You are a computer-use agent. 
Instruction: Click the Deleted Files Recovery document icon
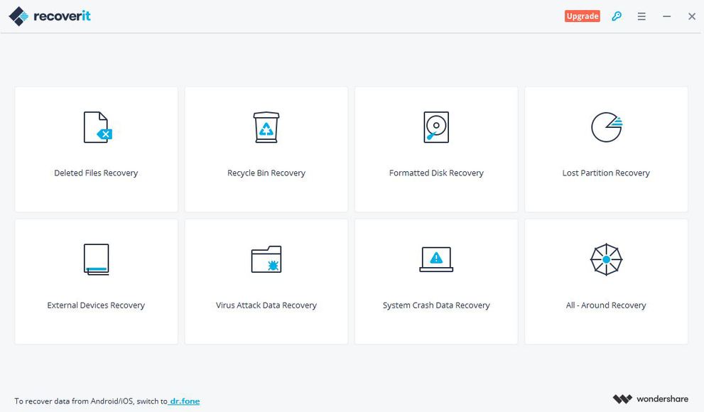click(97, 127)
